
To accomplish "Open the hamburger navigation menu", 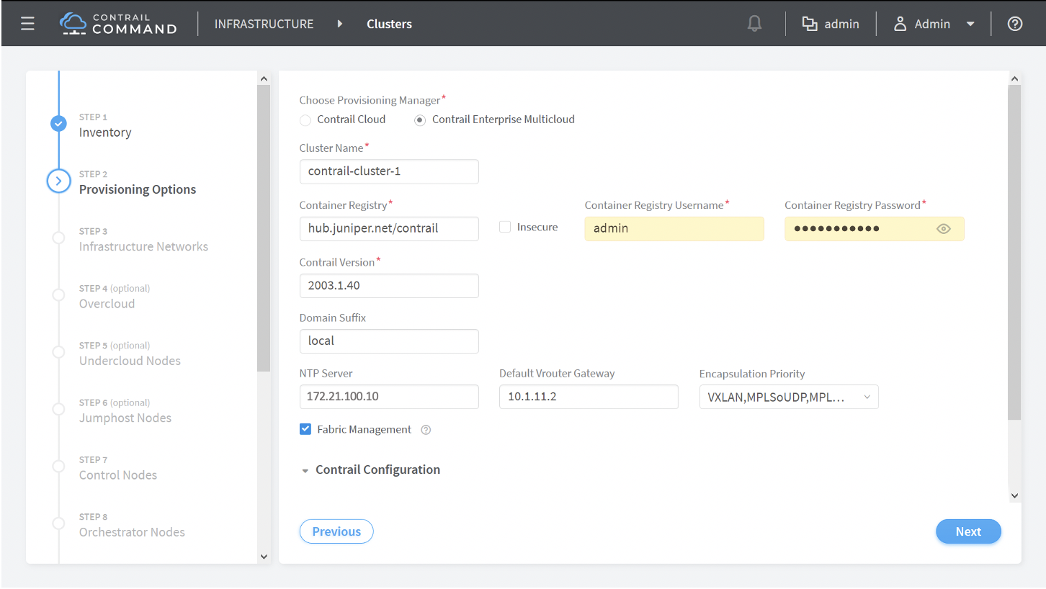I will click(x=27, y=24).
